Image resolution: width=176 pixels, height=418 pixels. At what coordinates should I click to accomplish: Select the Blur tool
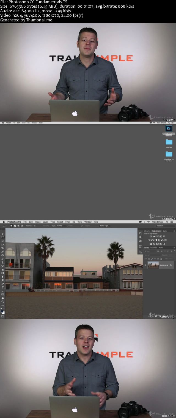[x=2, y=277]
